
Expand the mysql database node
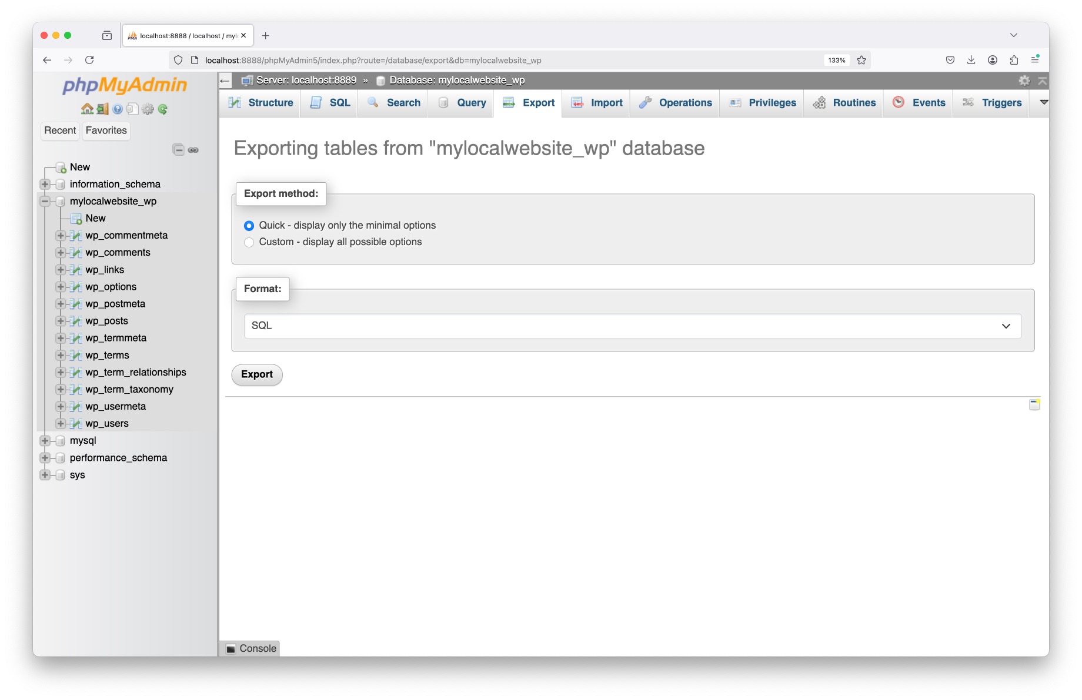click(45, 441)
